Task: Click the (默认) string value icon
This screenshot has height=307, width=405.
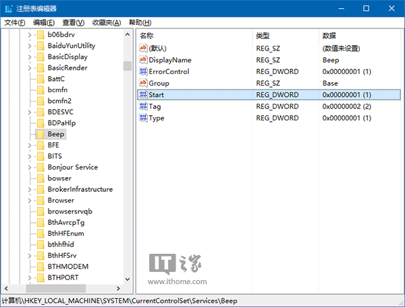Action: coord(143,48)
